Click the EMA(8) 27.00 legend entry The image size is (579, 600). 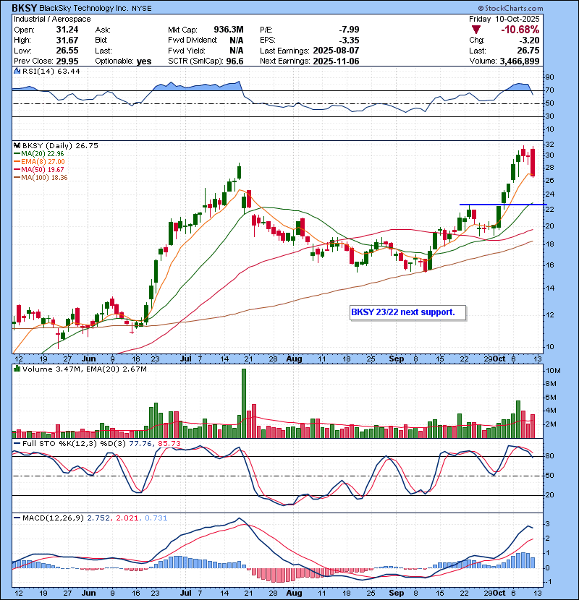point(40,161)
